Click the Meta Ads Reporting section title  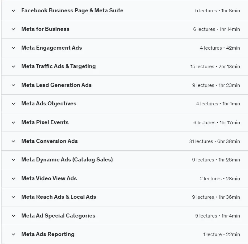(x=48, y=234)
